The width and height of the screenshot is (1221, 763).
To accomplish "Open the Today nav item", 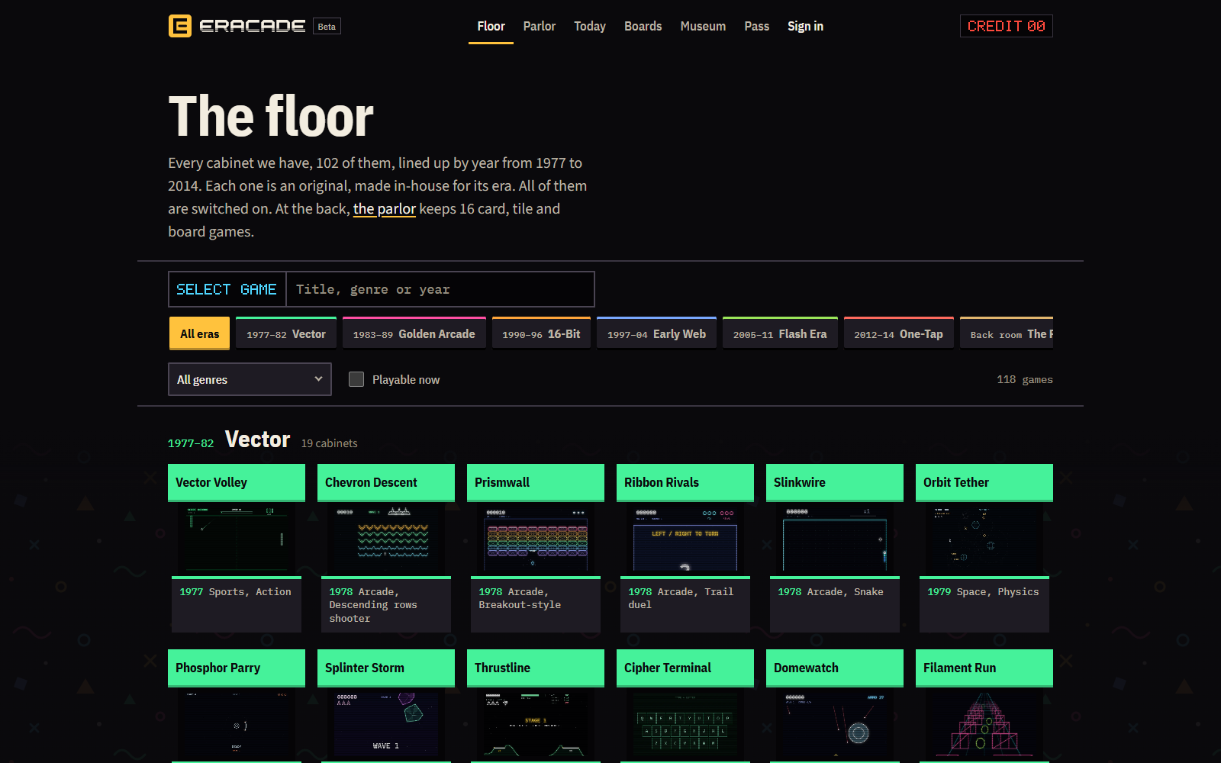I will coord(590,26).
